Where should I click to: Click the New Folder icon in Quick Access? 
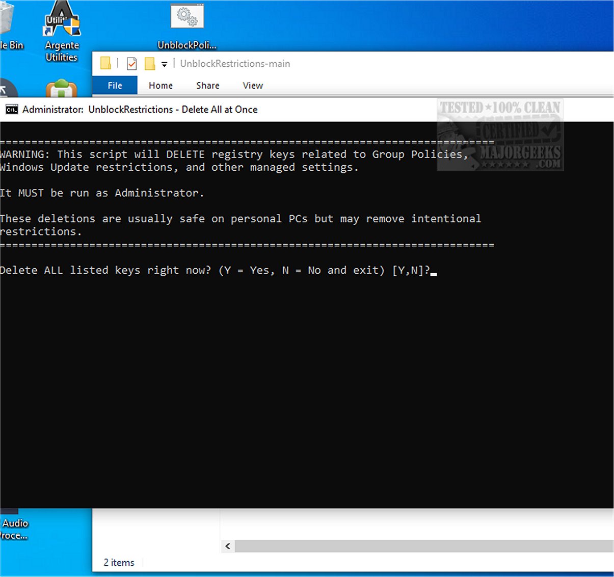coord(150,64)
